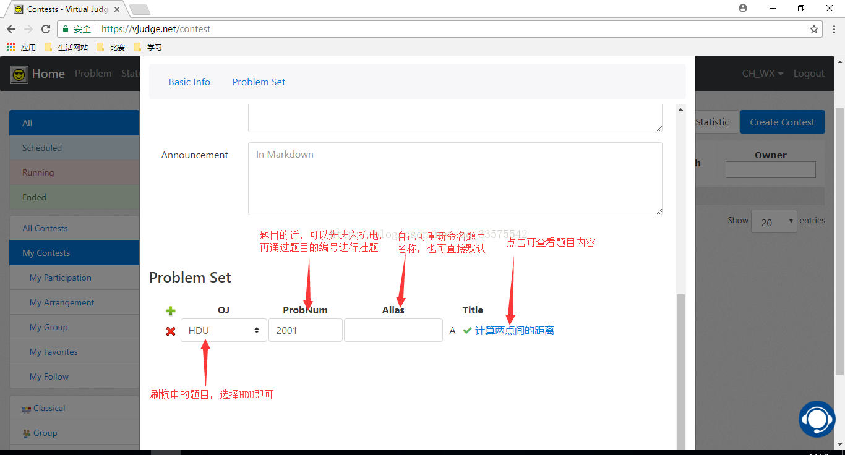Open the 计算两点间的距离 problem link
Image resolution: width=845 pixels, height=455 pixels.
(x=515, y=331)
